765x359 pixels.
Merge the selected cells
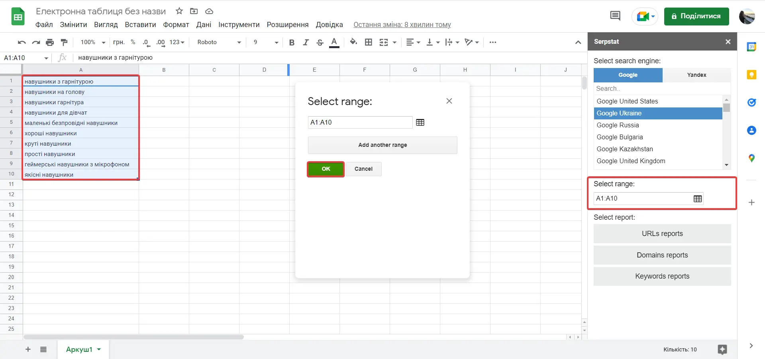coord(384,42)
